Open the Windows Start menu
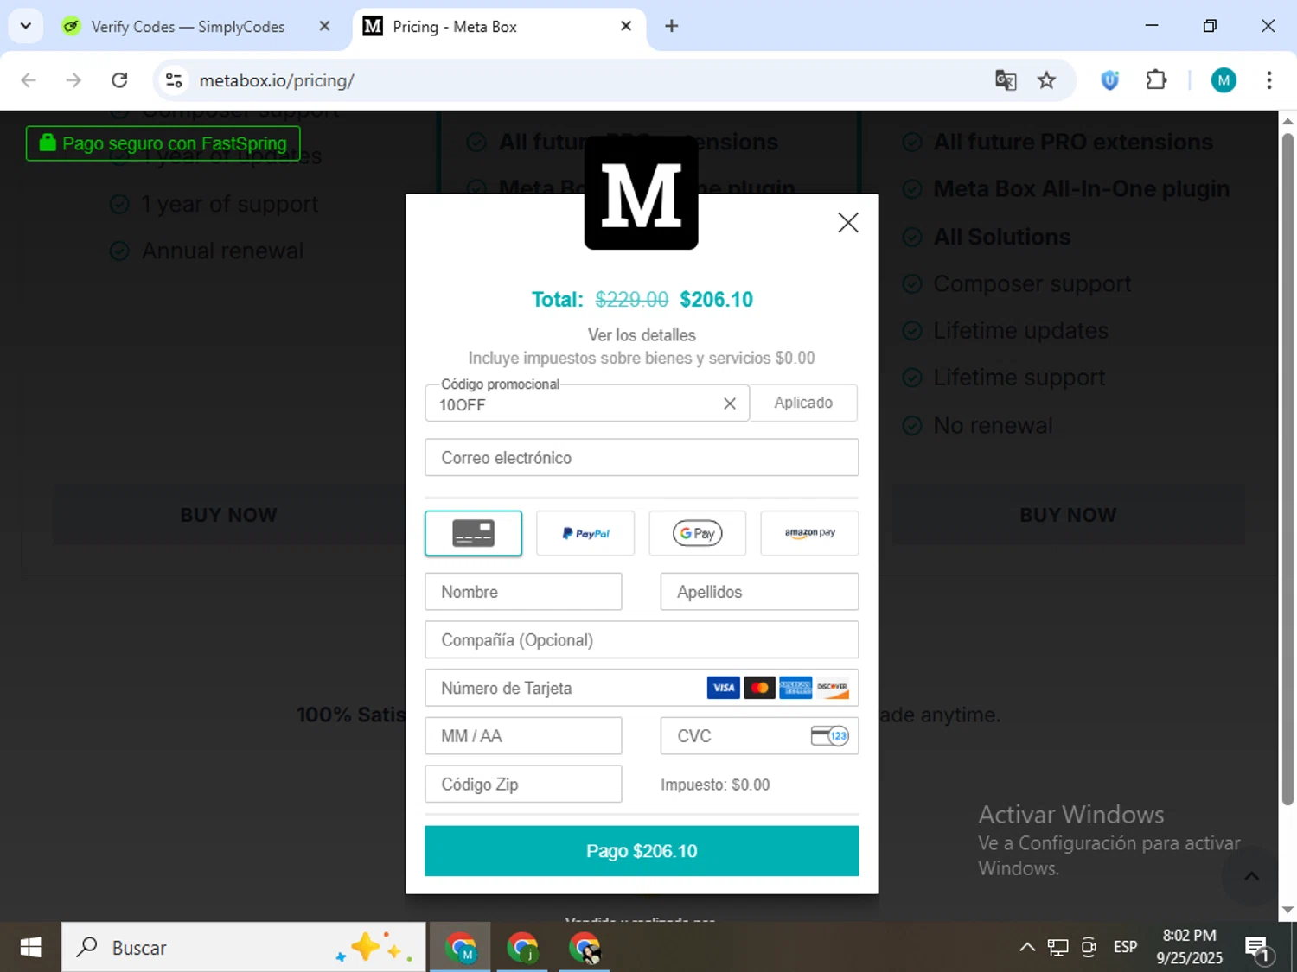 (30, 948)
